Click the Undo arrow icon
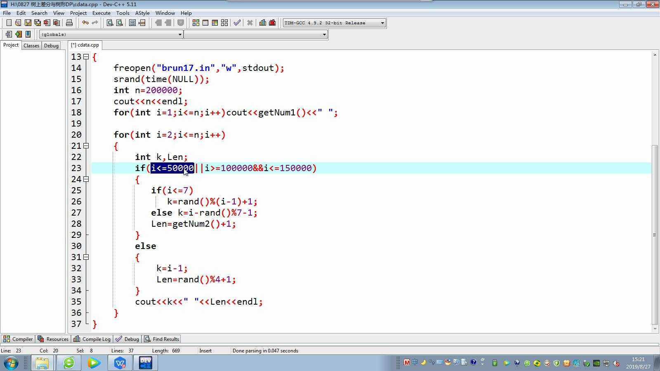 coord(85,23)
